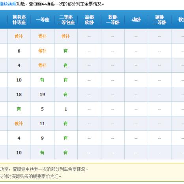
Task: Select the 动卧 column header
Action: tap(136, 20)
